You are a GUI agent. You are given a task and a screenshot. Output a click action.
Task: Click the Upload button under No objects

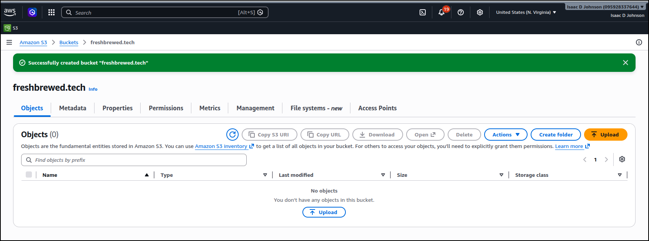click(x=324, y=212)
